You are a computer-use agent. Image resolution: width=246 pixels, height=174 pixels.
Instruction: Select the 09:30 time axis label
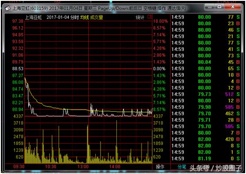(x=19, y=166)
